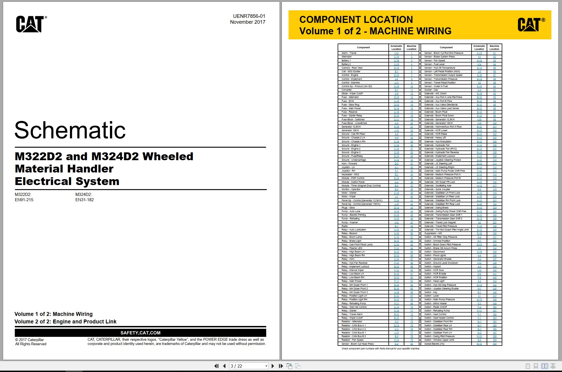
Task: Open machine location 57 for Relay - Horn
Action: click(x=411, y=259)
